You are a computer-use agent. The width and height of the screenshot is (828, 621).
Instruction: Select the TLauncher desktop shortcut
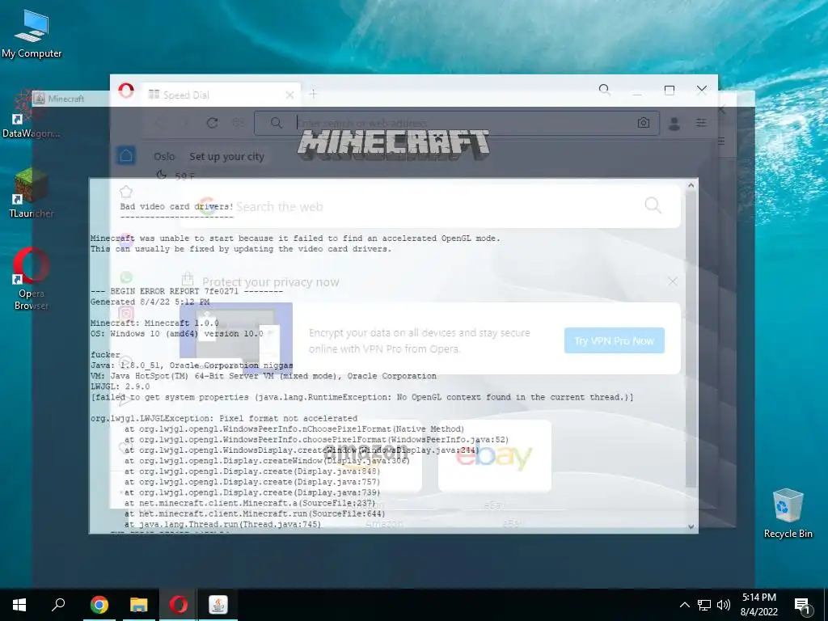[x=32, y=193]
